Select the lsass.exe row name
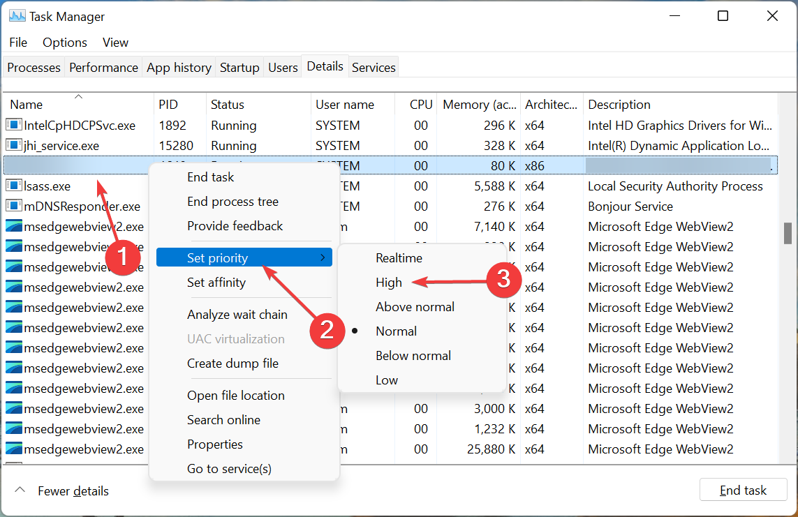798x517 pixels. pos(47,186)
